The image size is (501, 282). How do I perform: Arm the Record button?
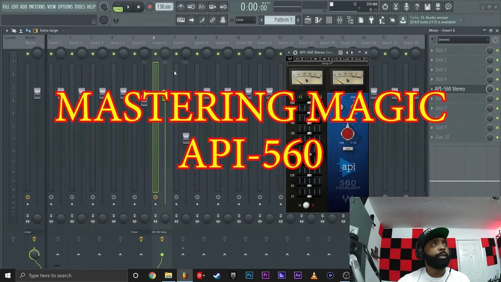click(x=150, y=7)
